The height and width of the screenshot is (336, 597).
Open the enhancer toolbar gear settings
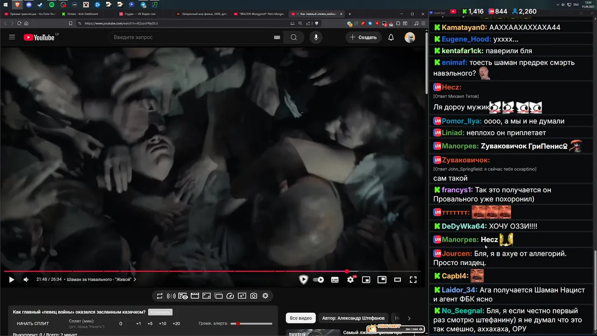tap(265, 296)
